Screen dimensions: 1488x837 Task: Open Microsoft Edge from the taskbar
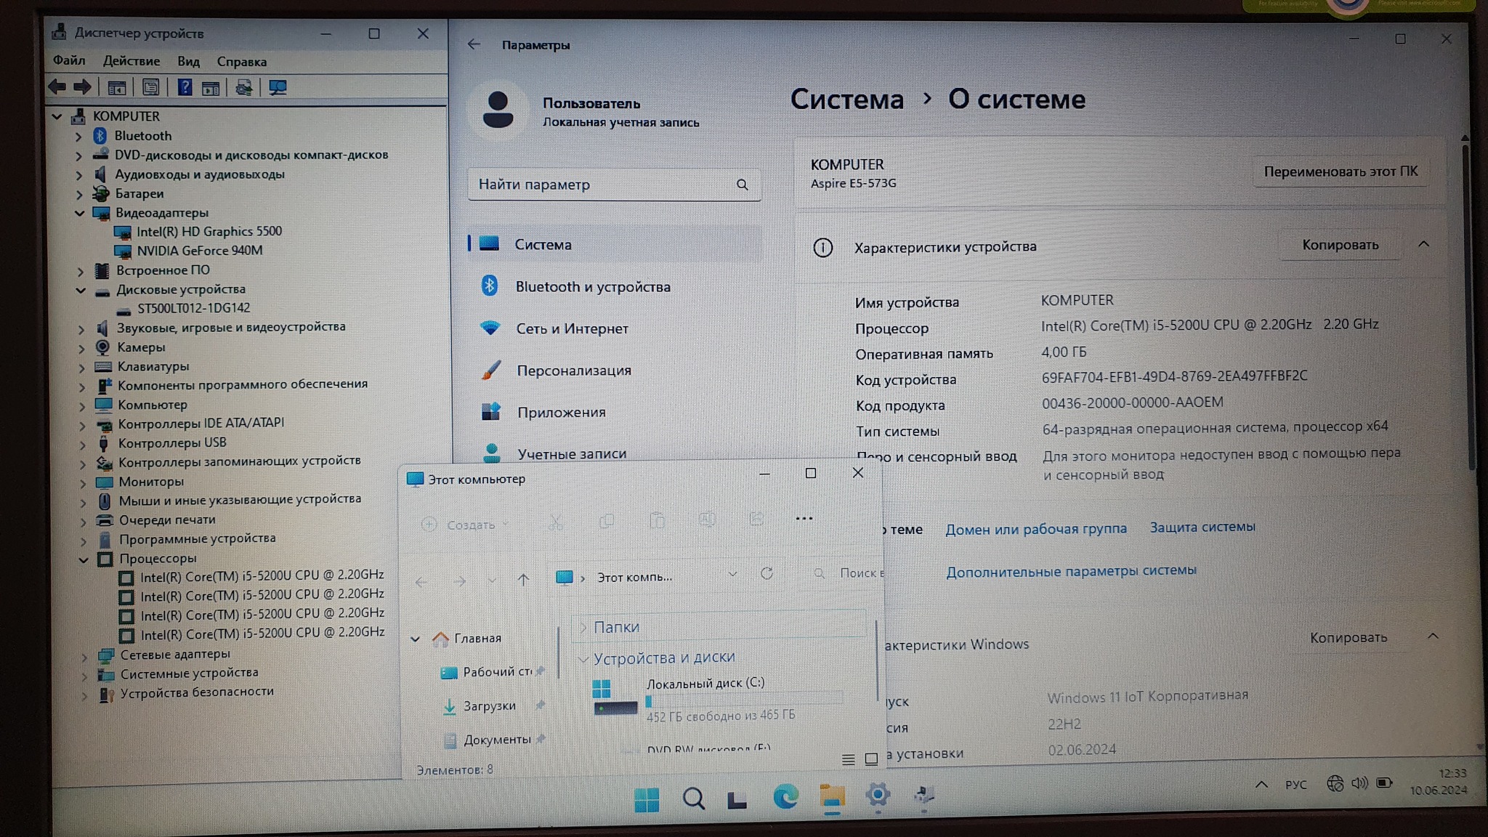785,798
